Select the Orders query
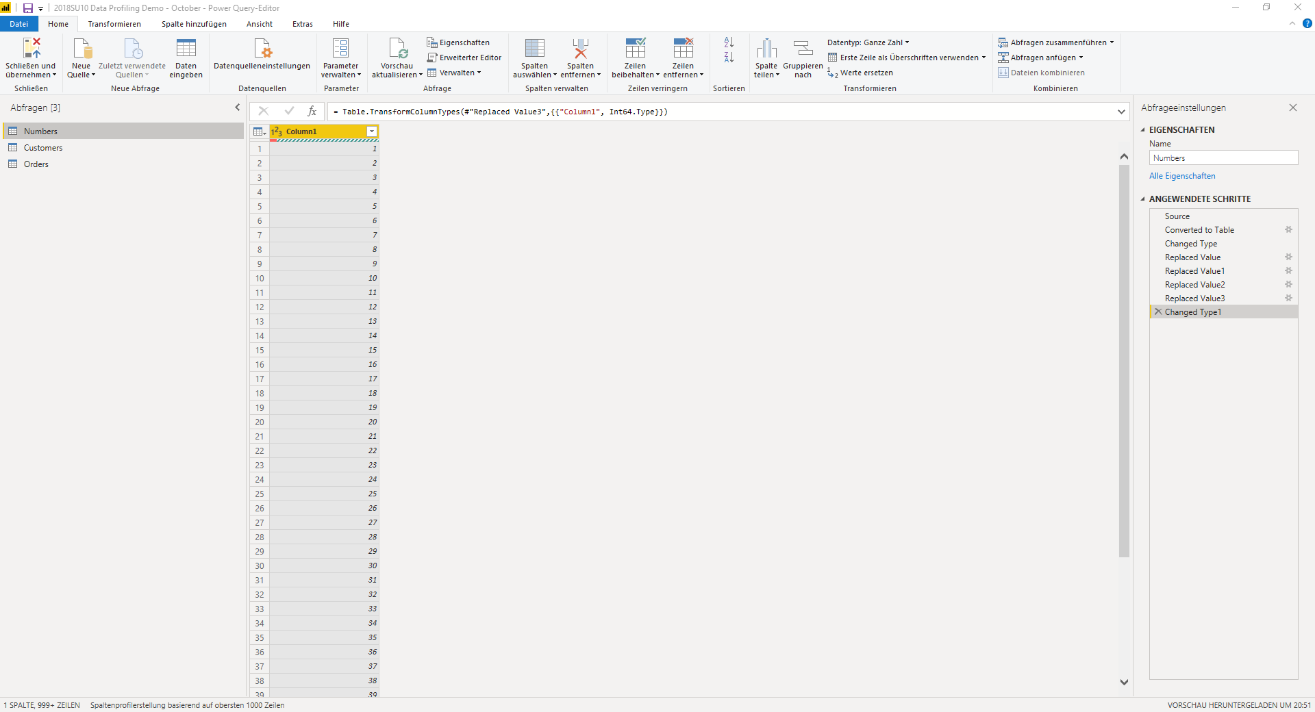The height and width of the screenshot is (712, 1315). pos(123,164)
